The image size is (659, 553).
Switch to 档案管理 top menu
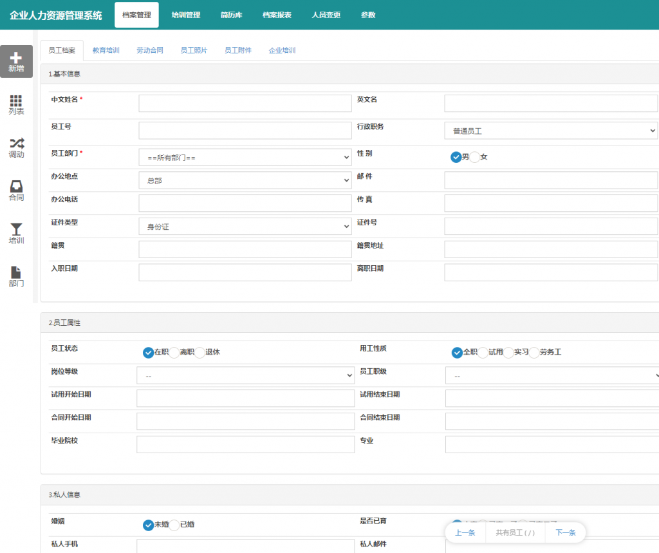pos(136,15)
